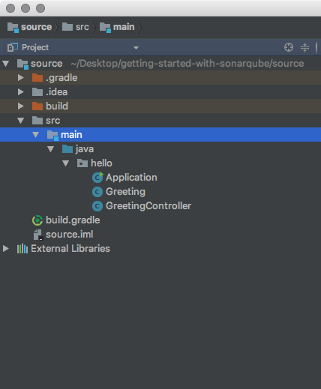
Task: Click the blue java source folder icon
Action: [67, 149]
